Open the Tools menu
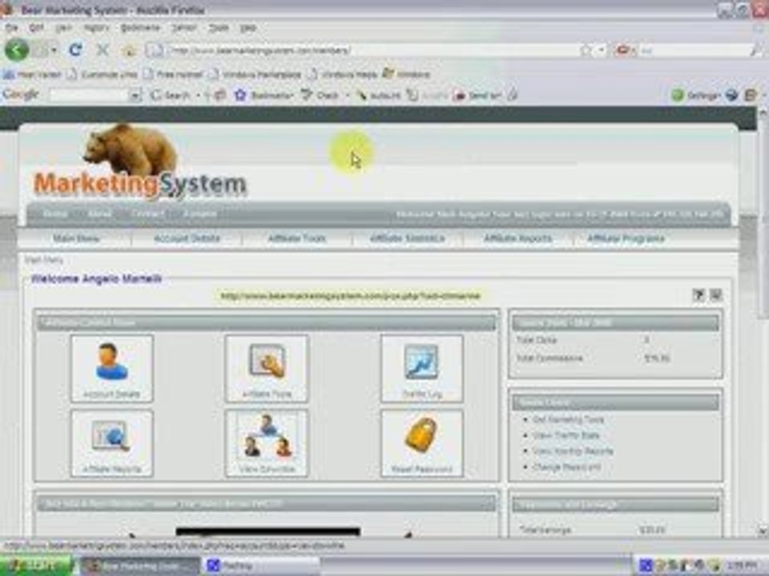 tap(218, 27)
